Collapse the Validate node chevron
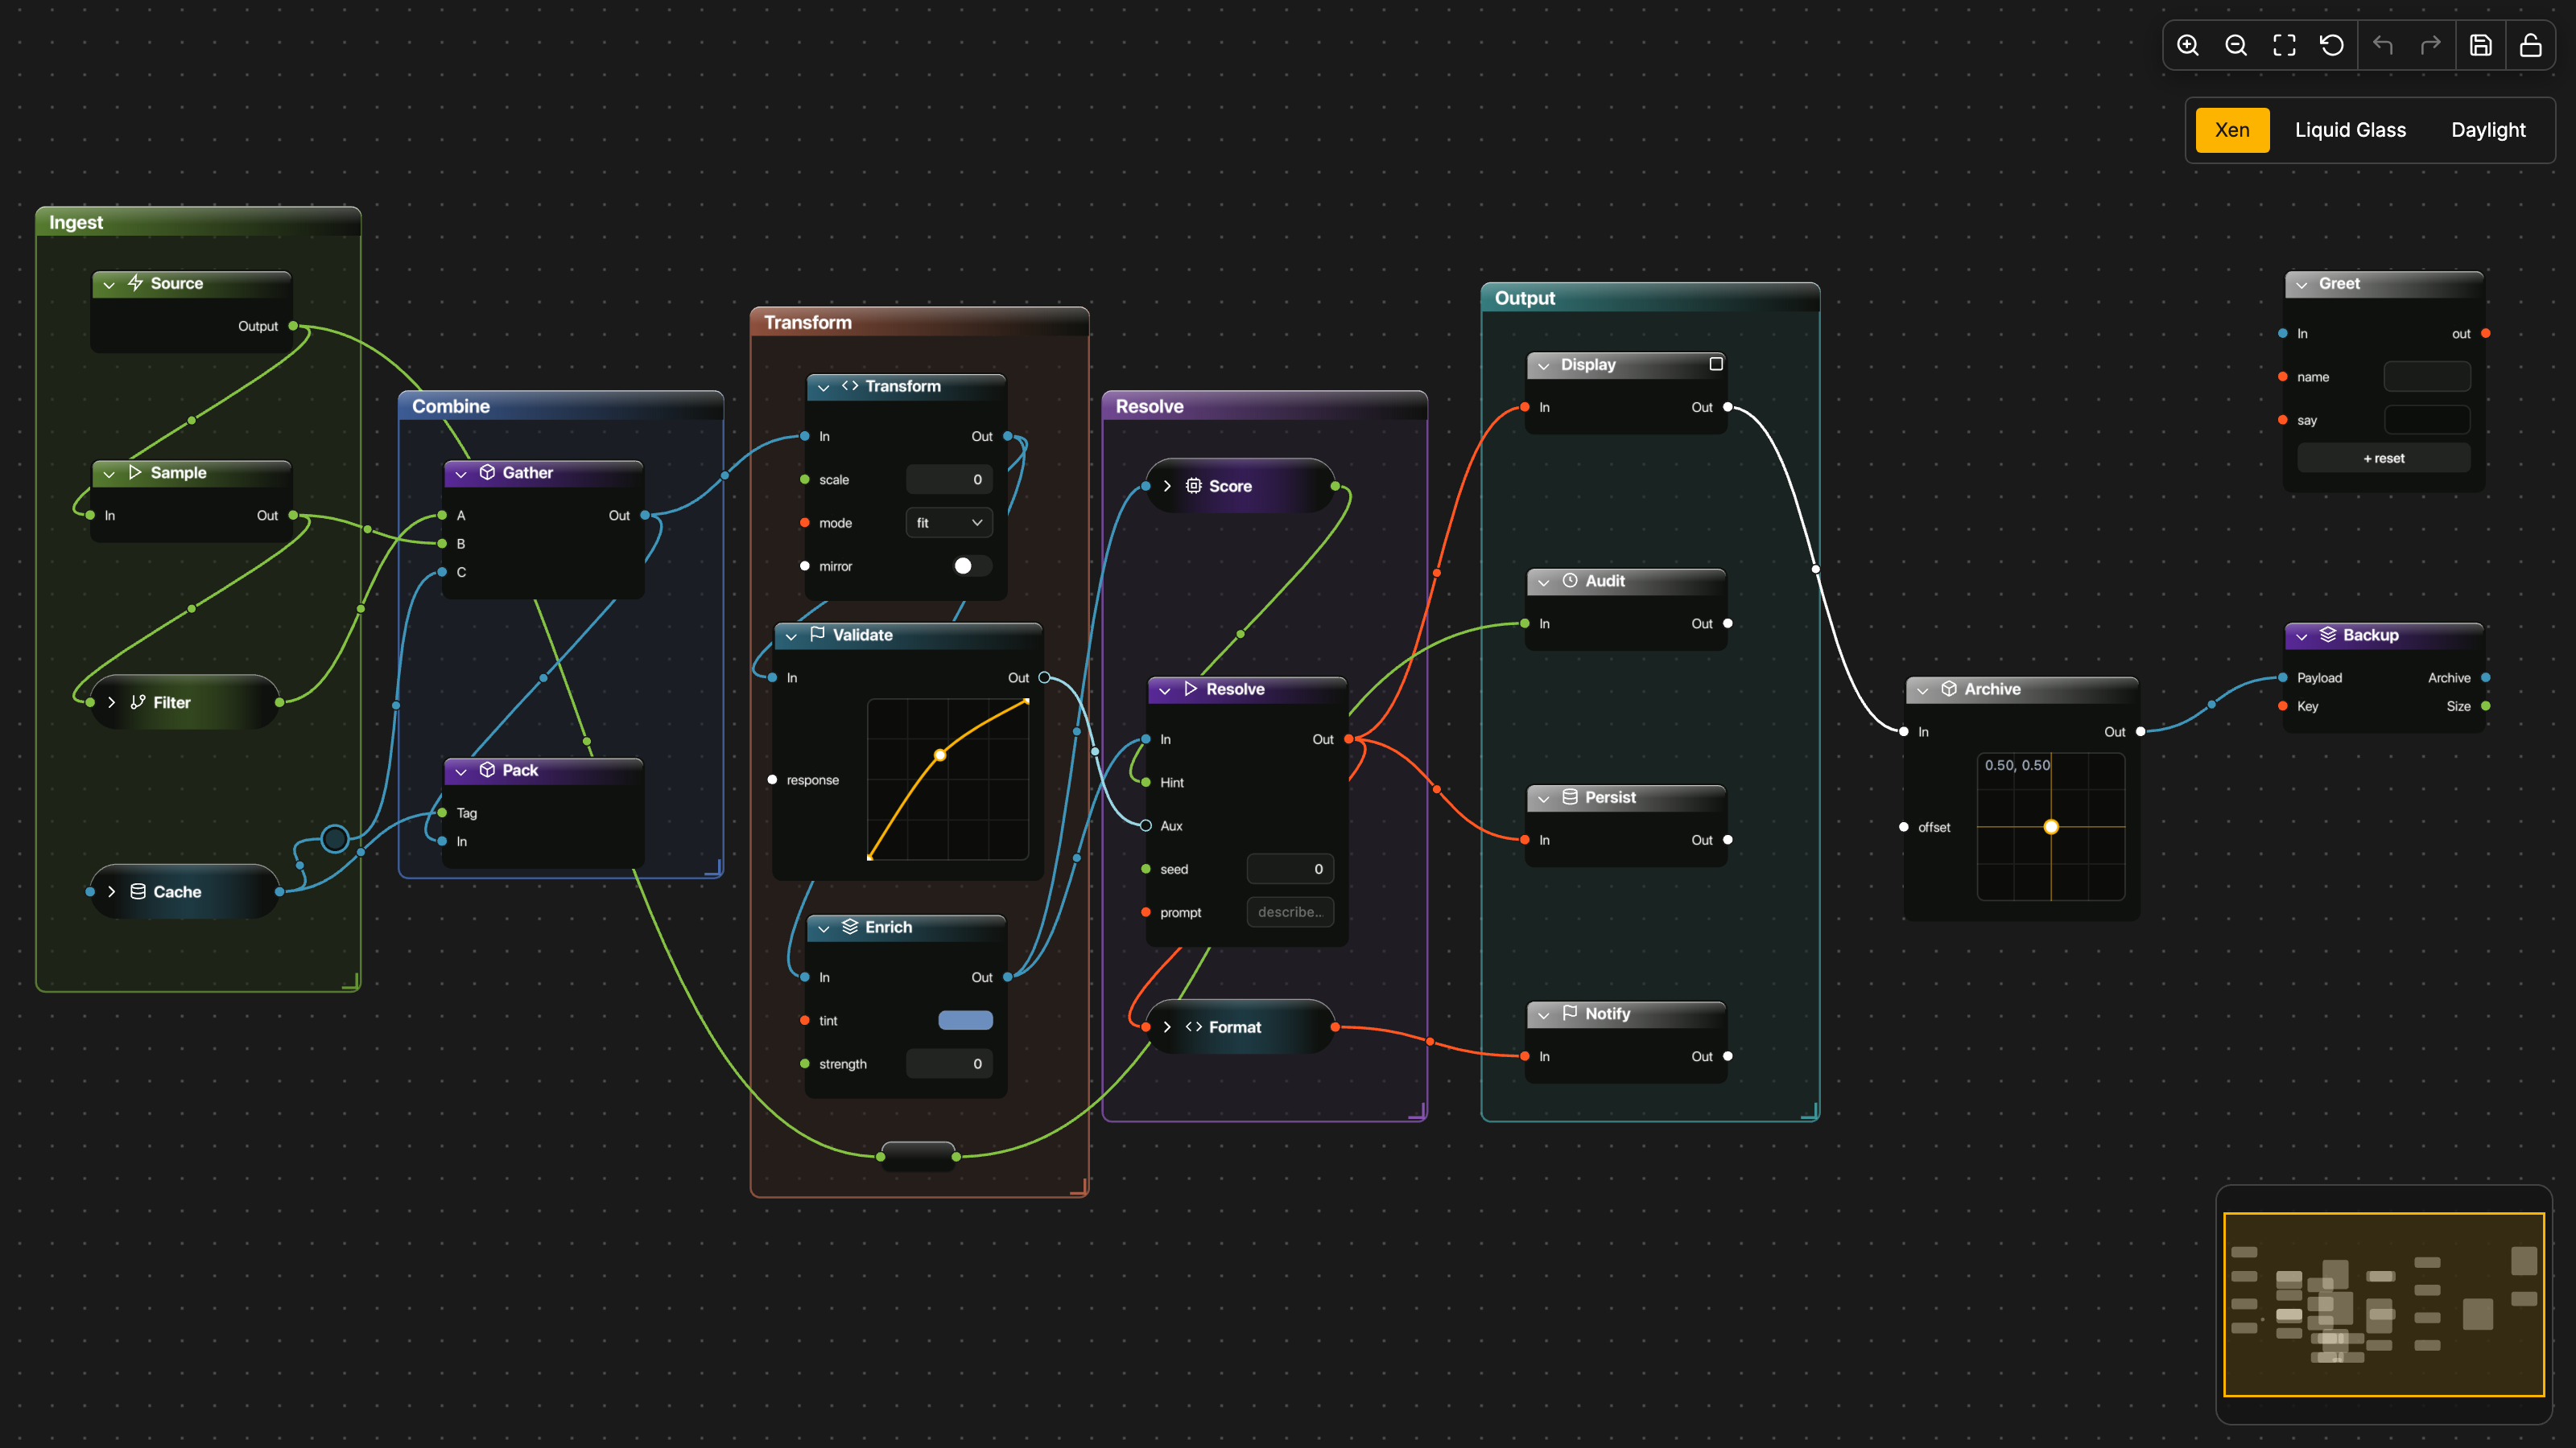 click(x=791, y=636)
